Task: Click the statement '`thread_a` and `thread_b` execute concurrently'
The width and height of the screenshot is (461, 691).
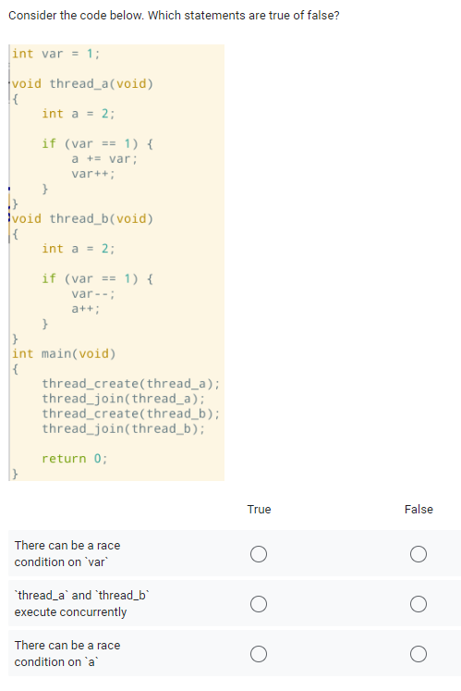Action: [x=81, y=604]
